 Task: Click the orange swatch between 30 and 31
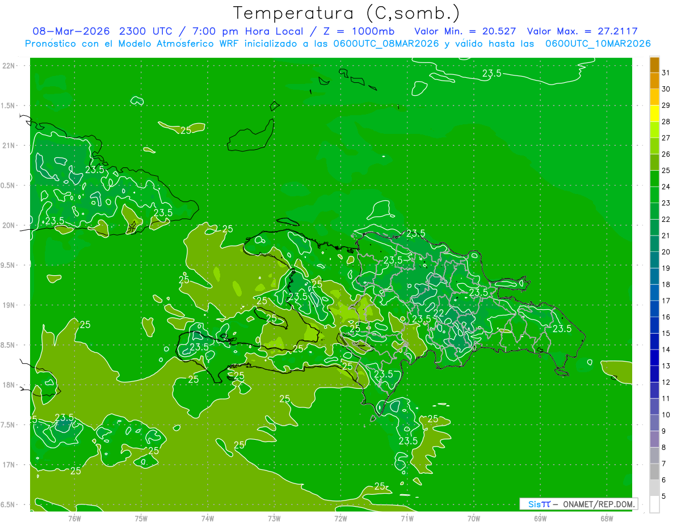pyautogui.click(x=654, y=81)
